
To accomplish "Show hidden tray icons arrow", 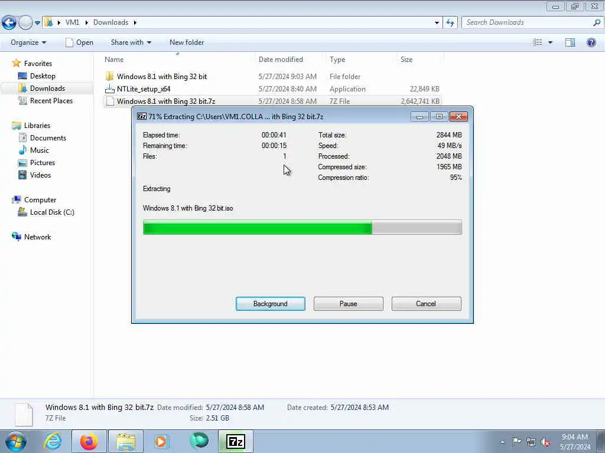I will click(x=502, y=442).
